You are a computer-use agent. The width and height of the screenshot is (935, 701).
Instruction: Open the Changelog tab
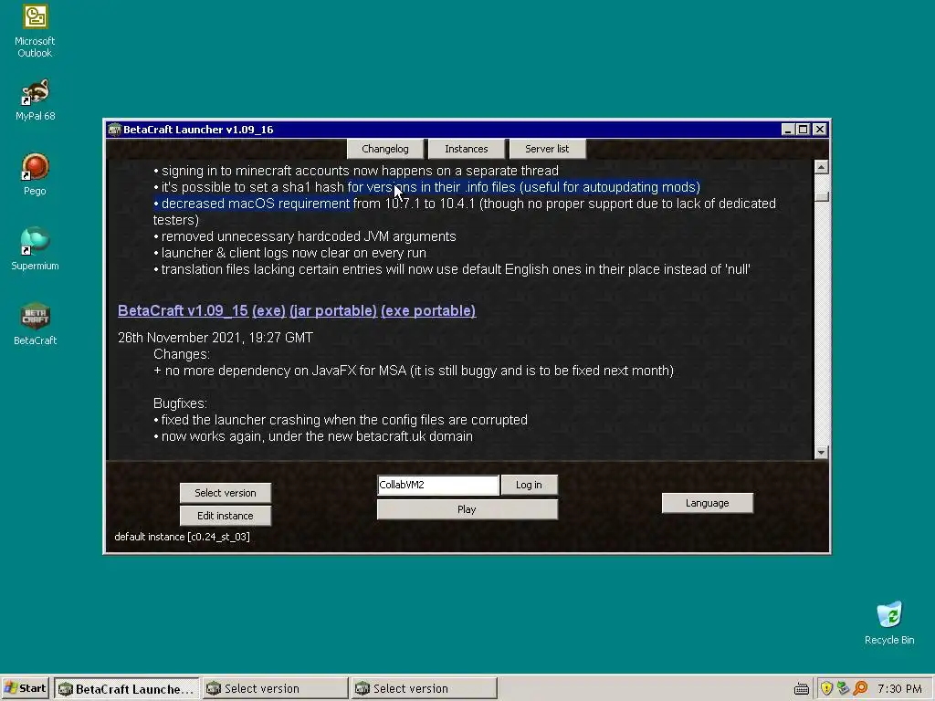[385, 149]
